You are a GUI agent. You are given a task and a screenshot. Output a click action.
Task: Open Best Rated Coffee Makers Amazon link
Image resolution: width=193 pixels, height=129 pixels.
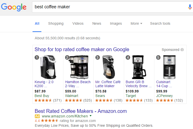(81, 111)
